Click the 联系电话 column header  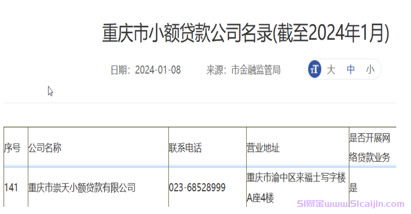tap(186, 148)
